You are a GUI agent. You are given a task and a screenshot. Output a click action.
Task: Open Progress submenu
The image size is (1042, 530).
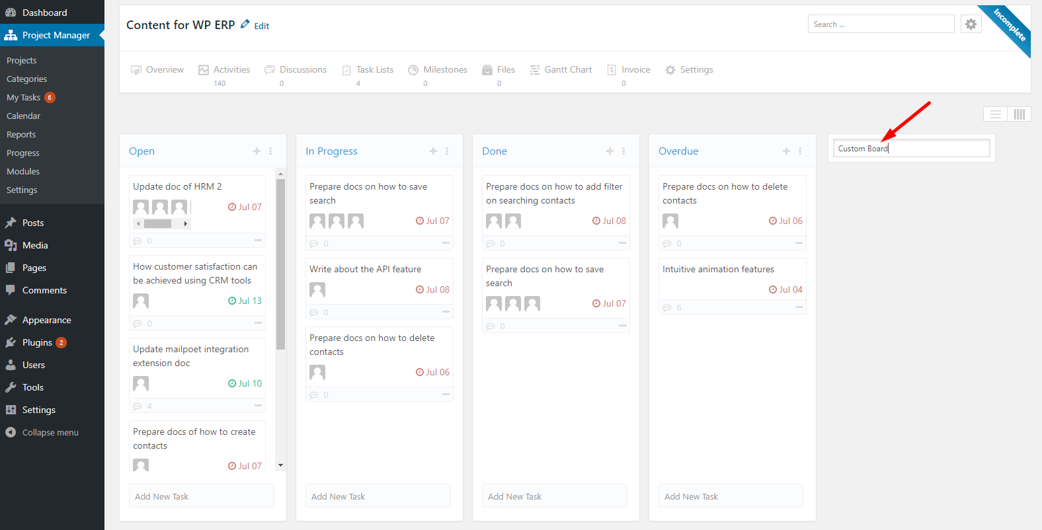pos(23,153)
